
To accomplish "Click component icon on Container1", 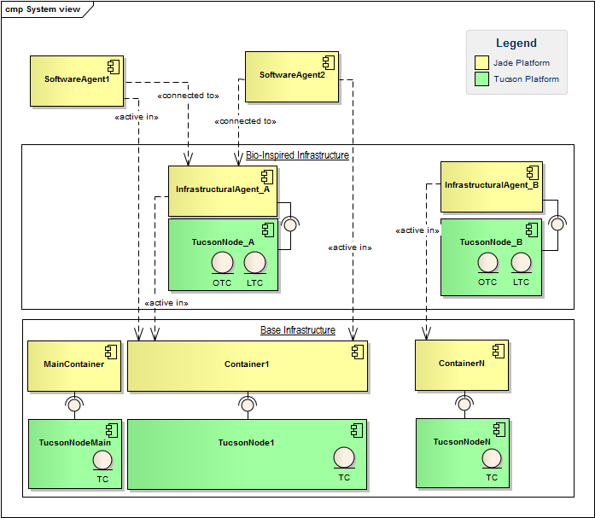I will [358, 352].
